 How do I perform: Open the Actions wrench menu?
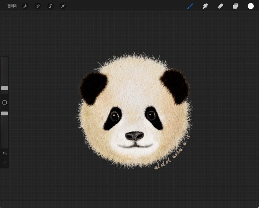coord(25,6)
